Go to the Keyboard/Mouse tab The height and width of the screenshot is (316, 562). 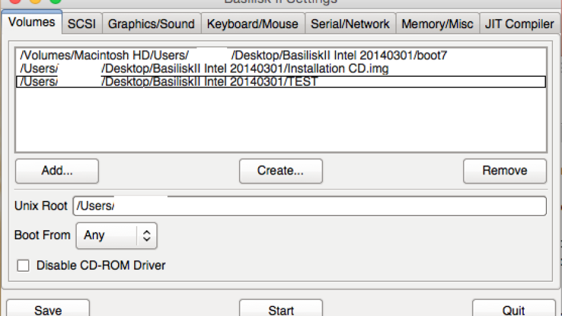click(253, 23)
